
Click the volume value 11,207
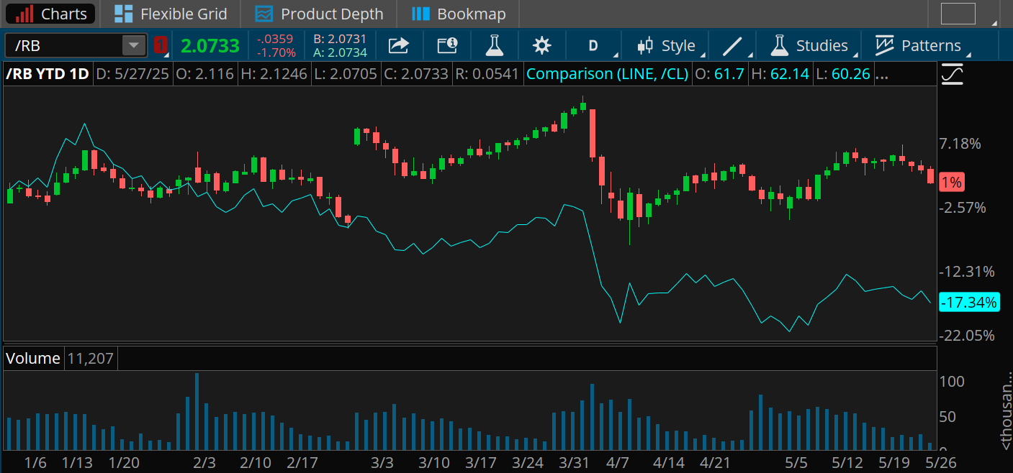tap(90, 358)
